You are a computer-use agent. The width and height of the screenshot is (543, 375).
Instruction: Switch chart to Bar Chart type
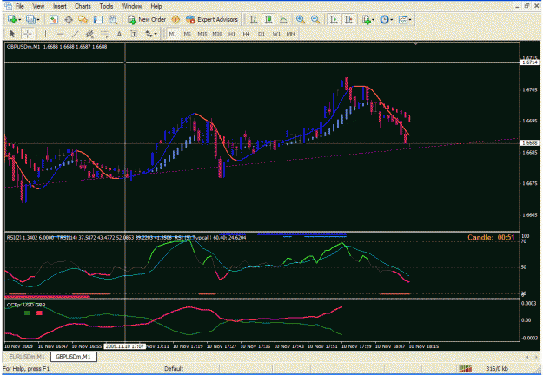[254, 20]
